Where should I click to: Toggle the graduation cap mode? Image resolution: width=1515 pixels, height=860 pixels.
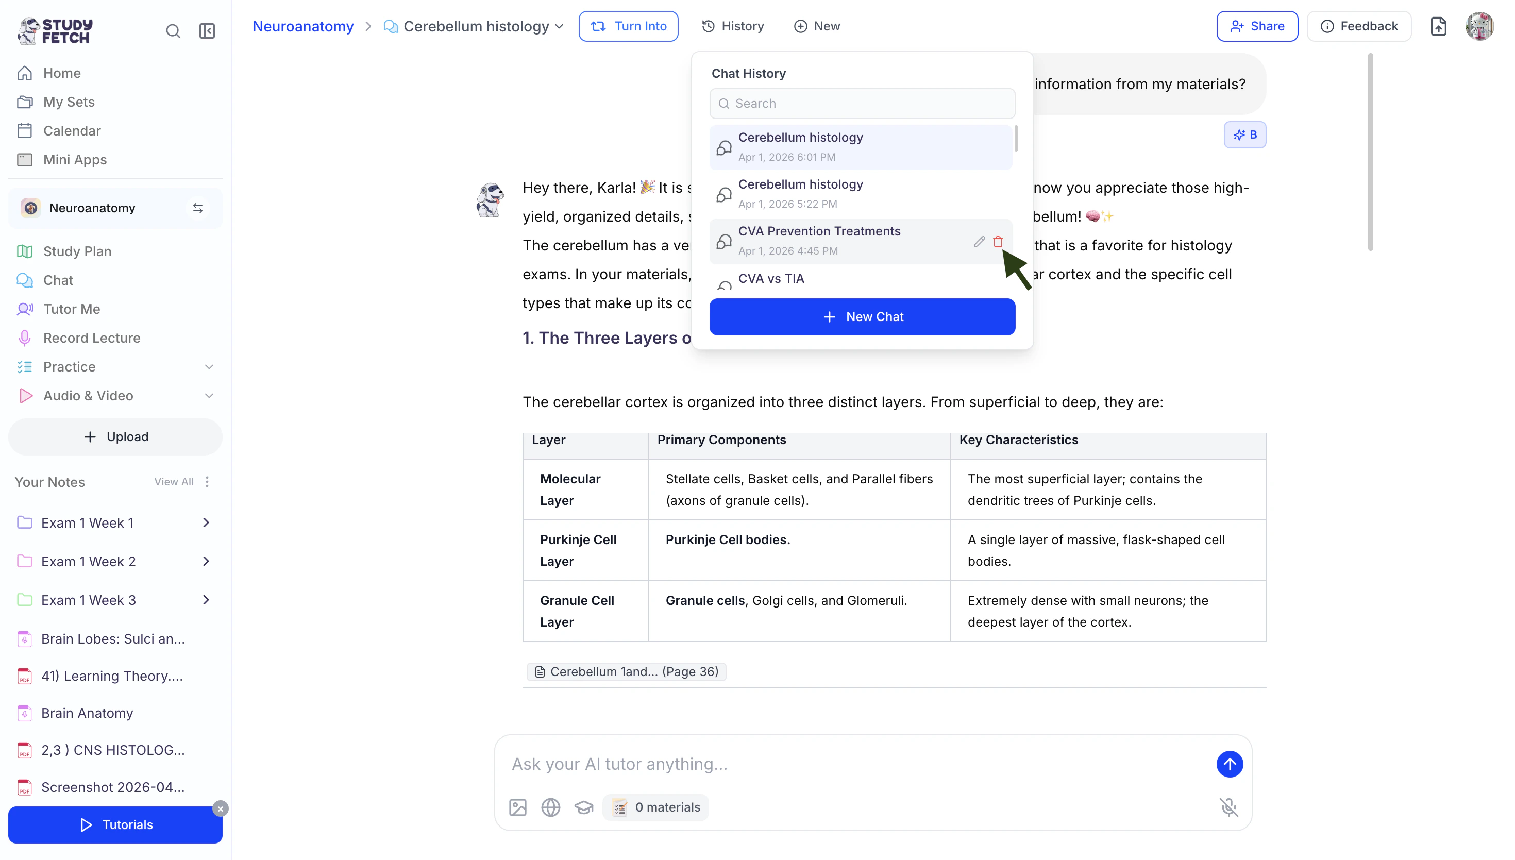click(x=583, y=807)
